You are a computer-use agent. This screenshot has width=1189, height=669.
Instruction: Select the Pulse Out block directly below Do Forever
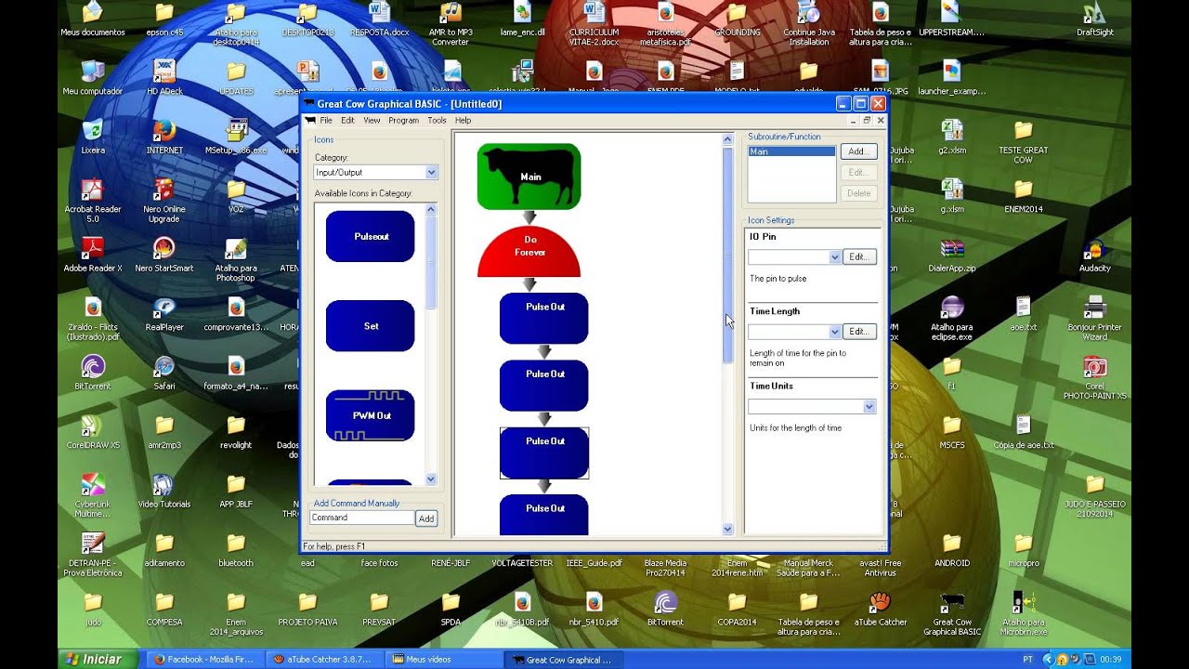pyautogui.click(x=544, y=319)
